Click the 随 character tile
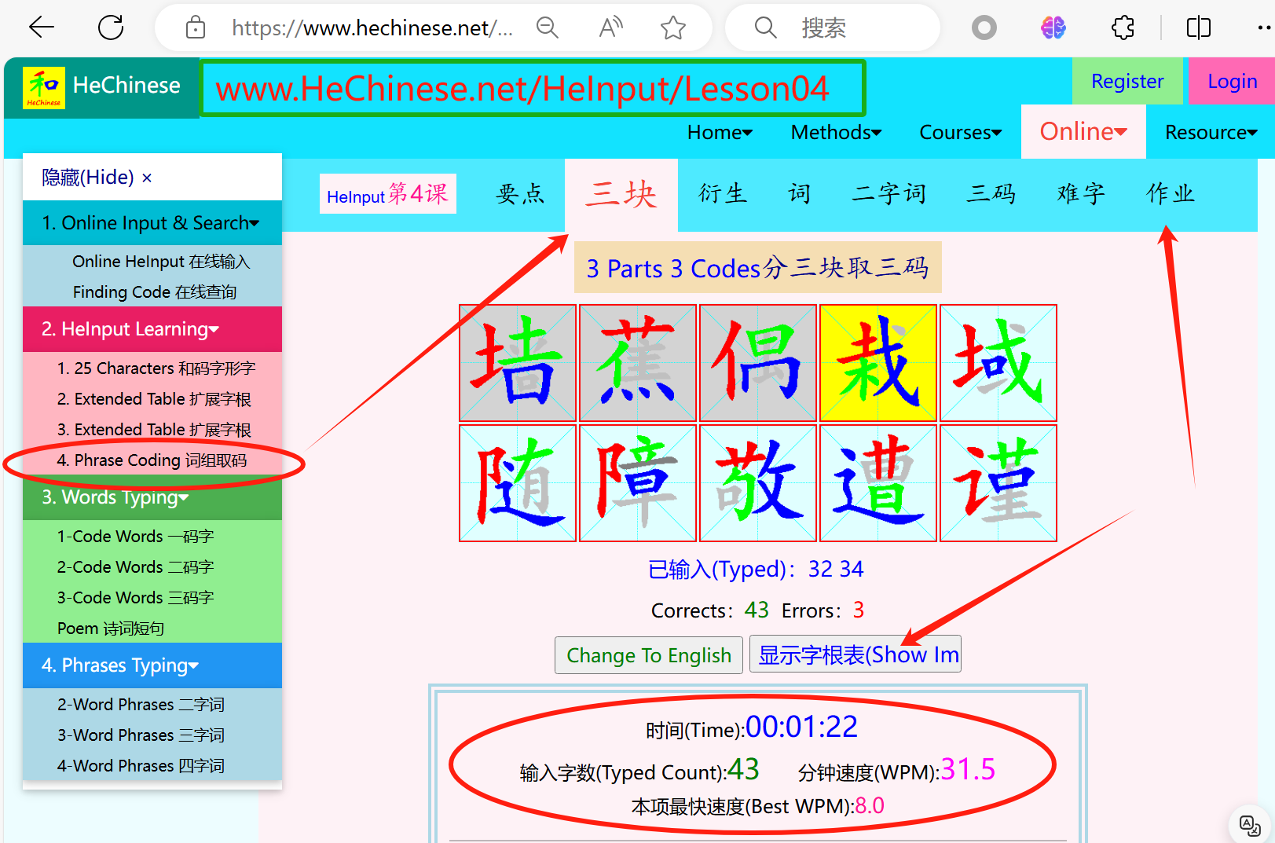The width and height of the screenshot is (1275, 843). tap(518, 483)
